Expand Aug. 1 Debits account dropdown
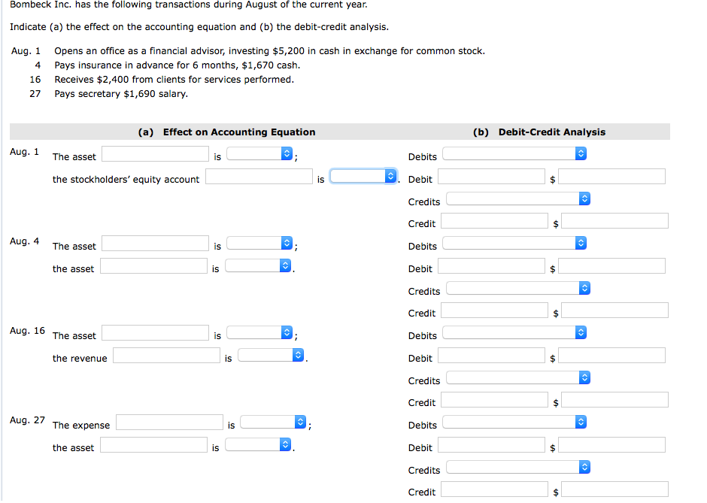 pos(514,154)
